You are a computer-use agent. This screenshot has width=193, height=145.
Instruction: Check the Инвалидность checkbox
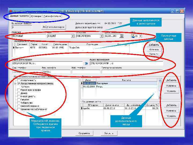click(x=19, y=96)
